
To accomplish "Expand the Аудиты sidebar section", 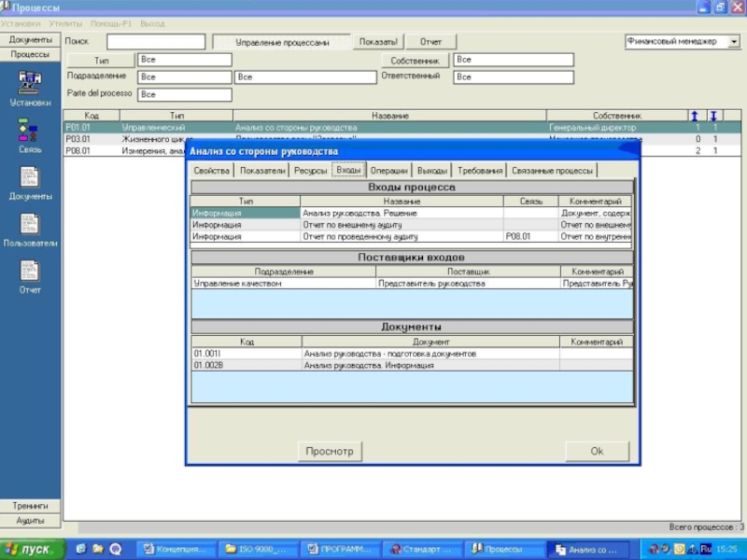I will (31, 520).
